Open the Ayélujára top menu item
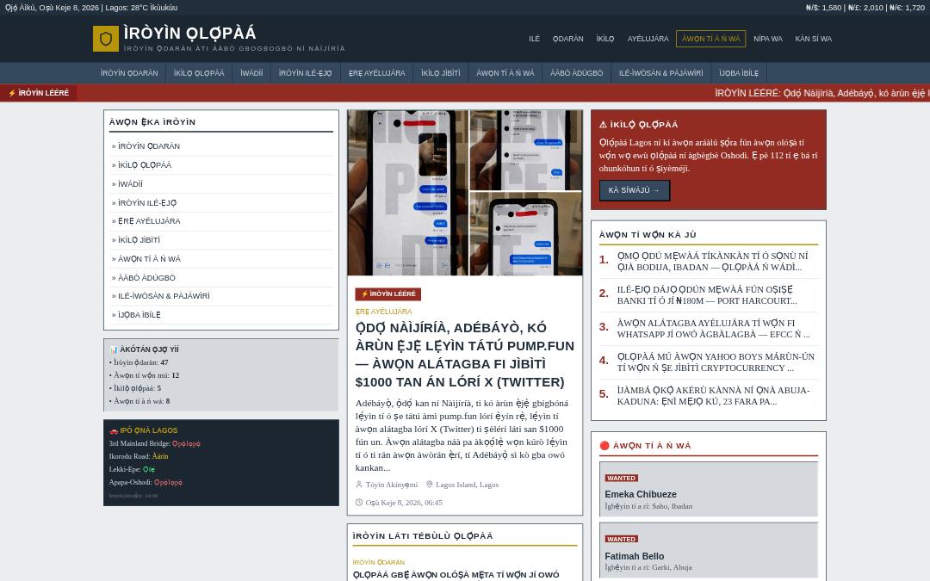 648,39
